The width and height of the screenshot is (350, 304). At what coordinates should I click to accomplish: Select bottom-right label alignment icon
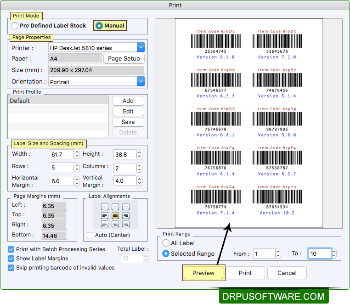coord(126,224)
